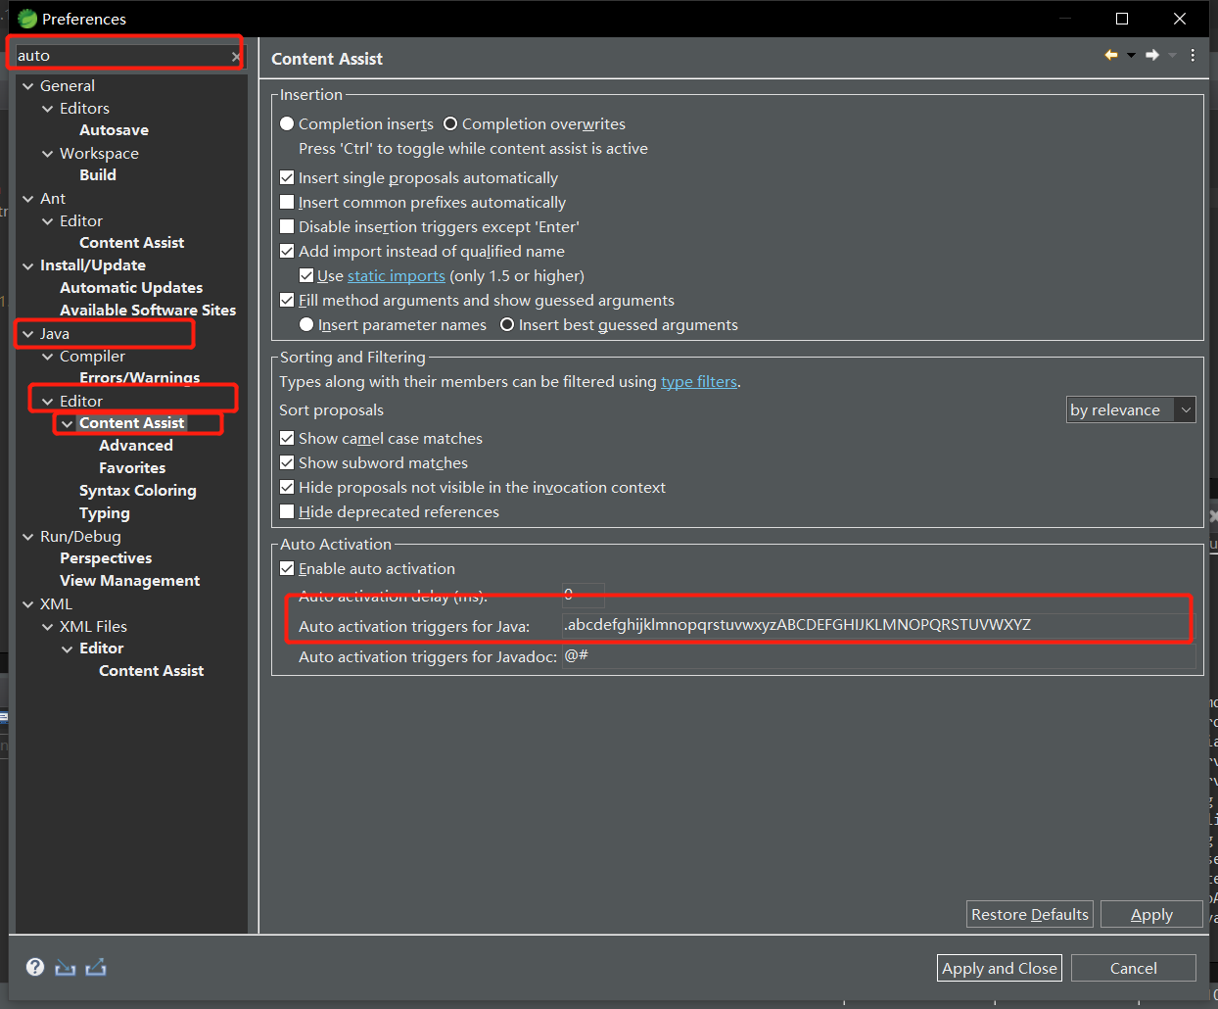Open the type filters link
This screenshot has height=1009, width=1218.
click(699, 381)
